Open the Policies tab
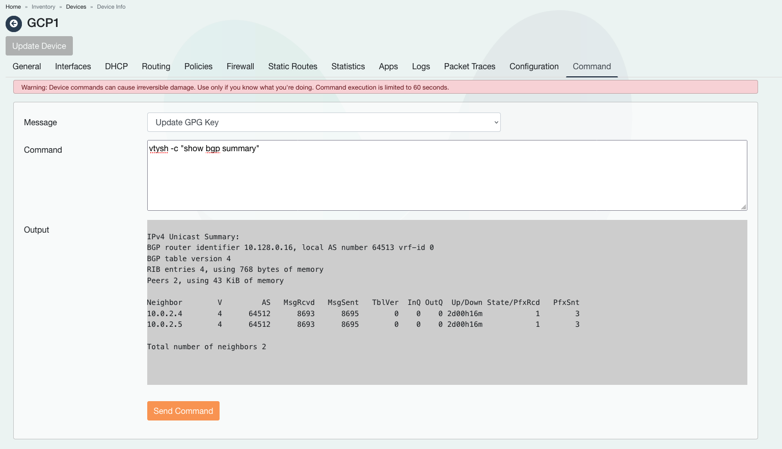782x449 pixels. (198, 66)
